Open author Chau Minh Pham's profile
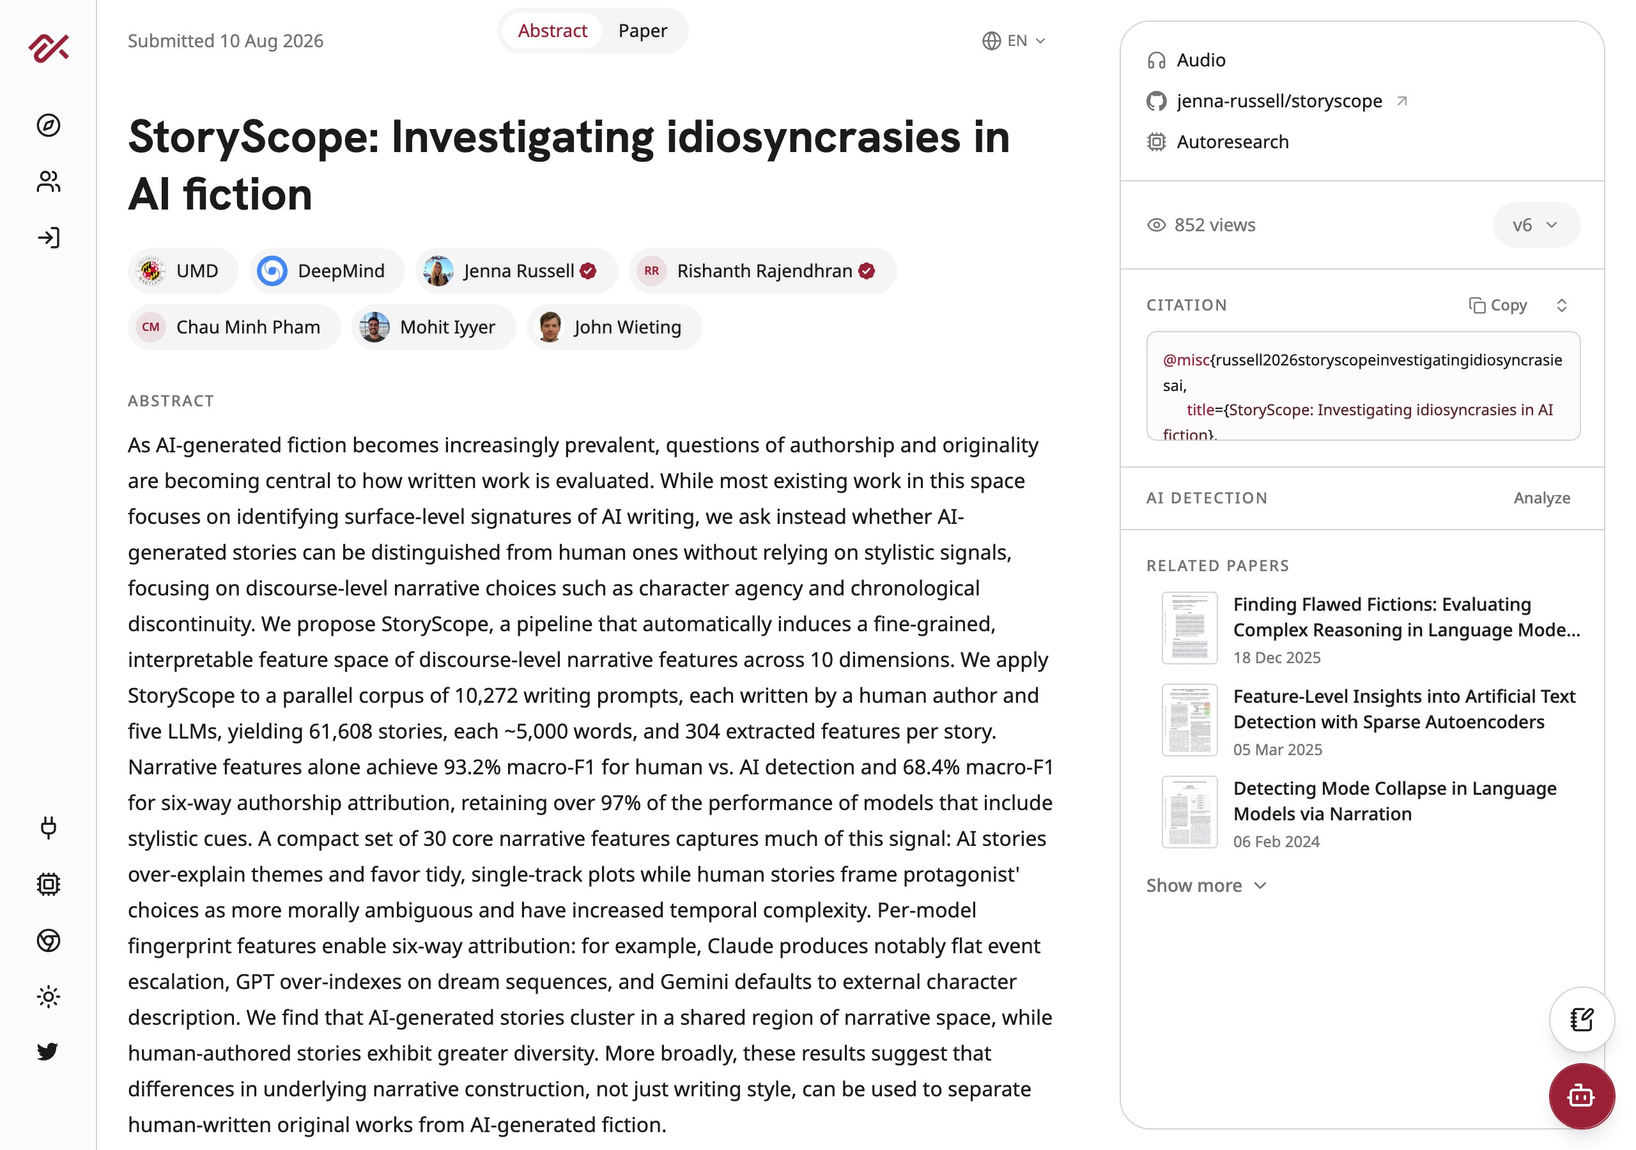The height and width of the screenshot is (1150, 1636). click(x=235, y=327)
